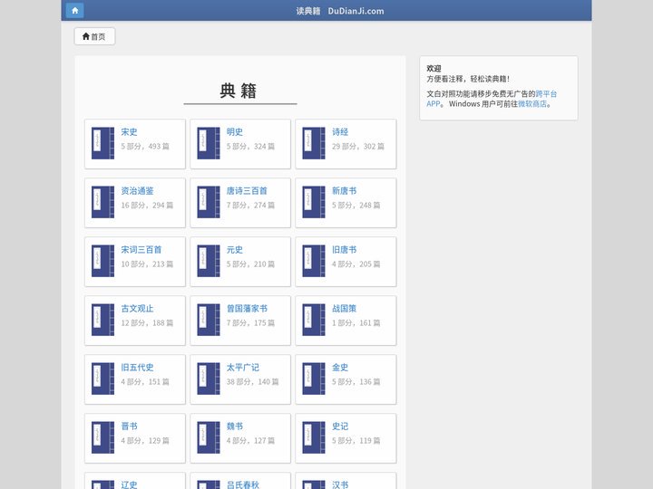Click the book icon for 战国策
Image resolution: width=653 pixels, height=489 pixels.
314,320
